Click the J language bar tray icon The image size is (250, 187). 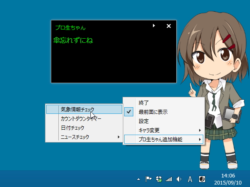coord(202,179)
